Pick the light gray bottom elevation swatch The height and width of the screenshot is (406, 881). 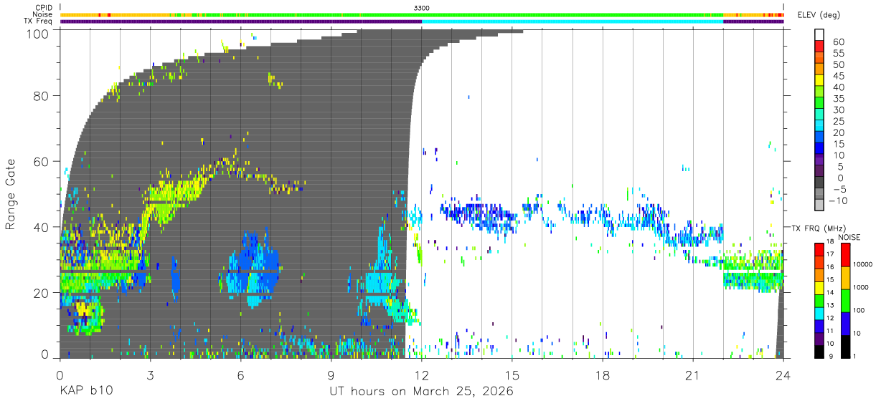coord(819,206)
